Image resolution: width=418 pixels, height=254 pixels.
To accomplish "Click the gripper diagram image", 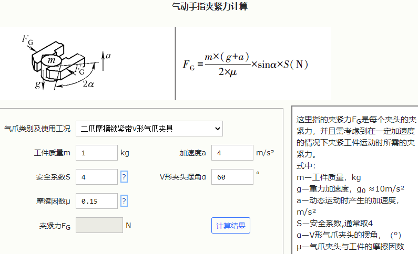I will point(67,62).
